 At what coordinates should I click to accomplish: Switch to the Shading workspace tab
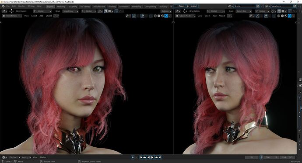tap(112, 7)
